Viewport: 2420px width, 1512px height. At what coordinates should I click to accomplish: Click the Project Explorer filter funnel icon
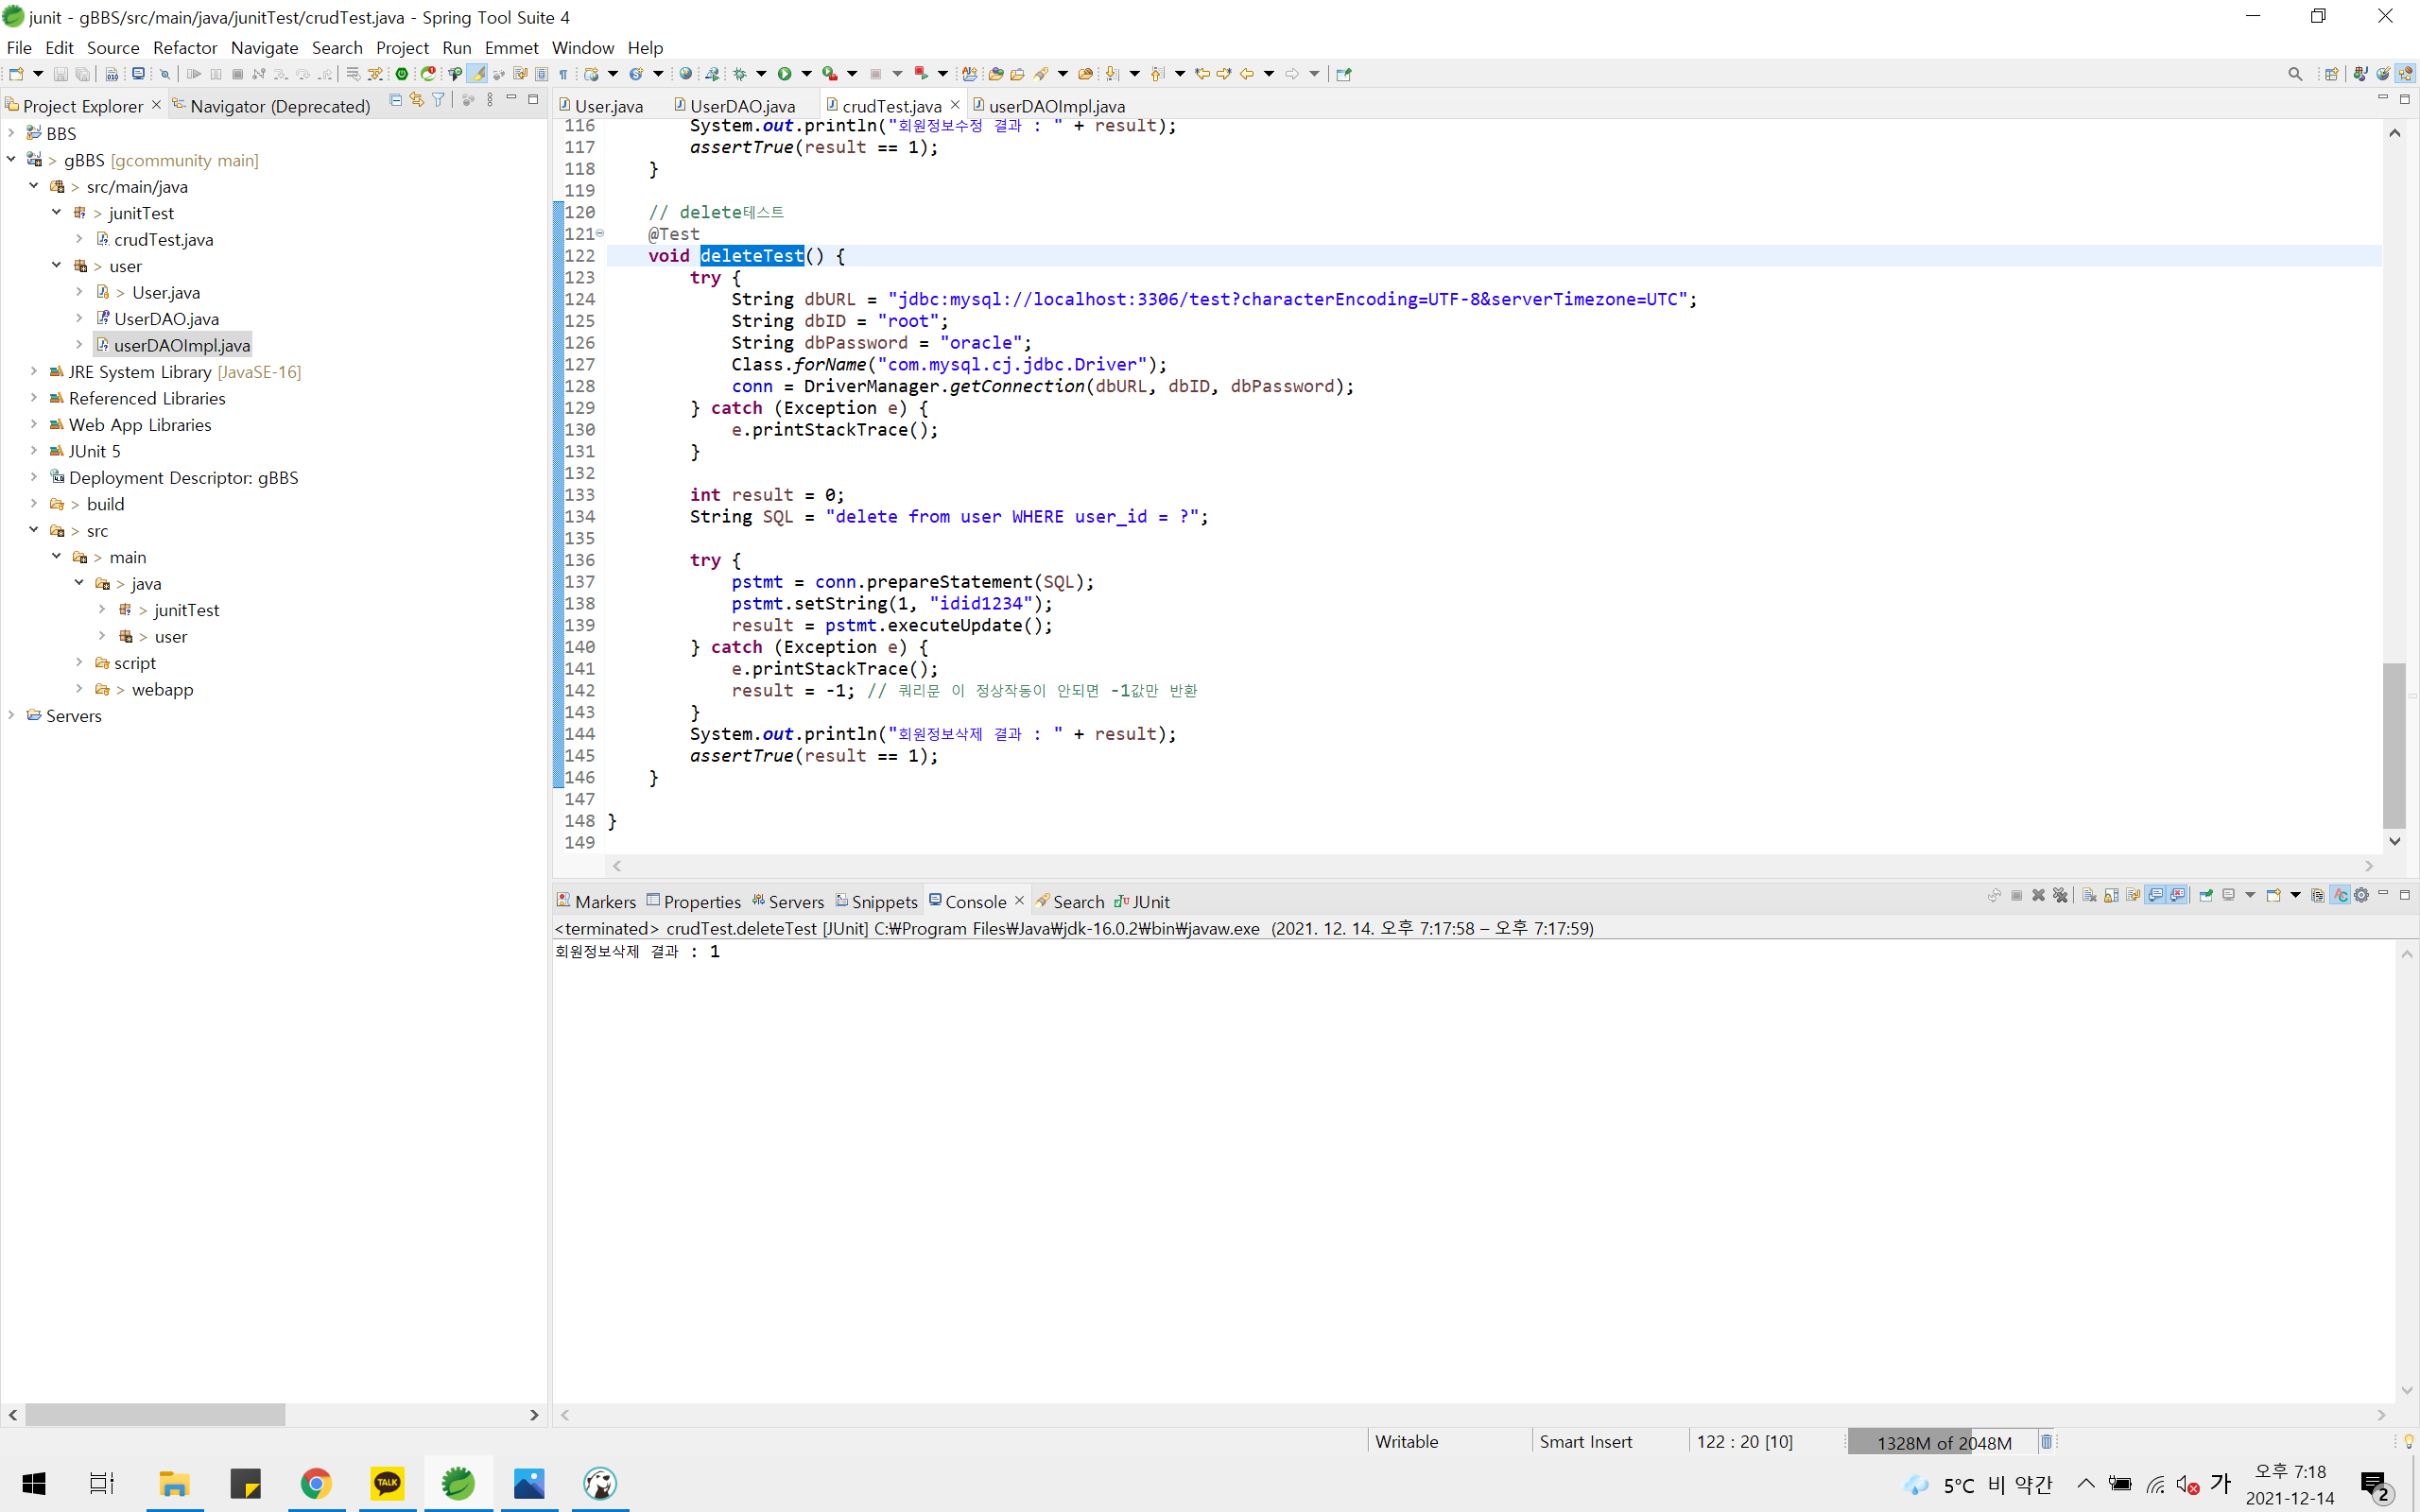[x=438, y=100]
